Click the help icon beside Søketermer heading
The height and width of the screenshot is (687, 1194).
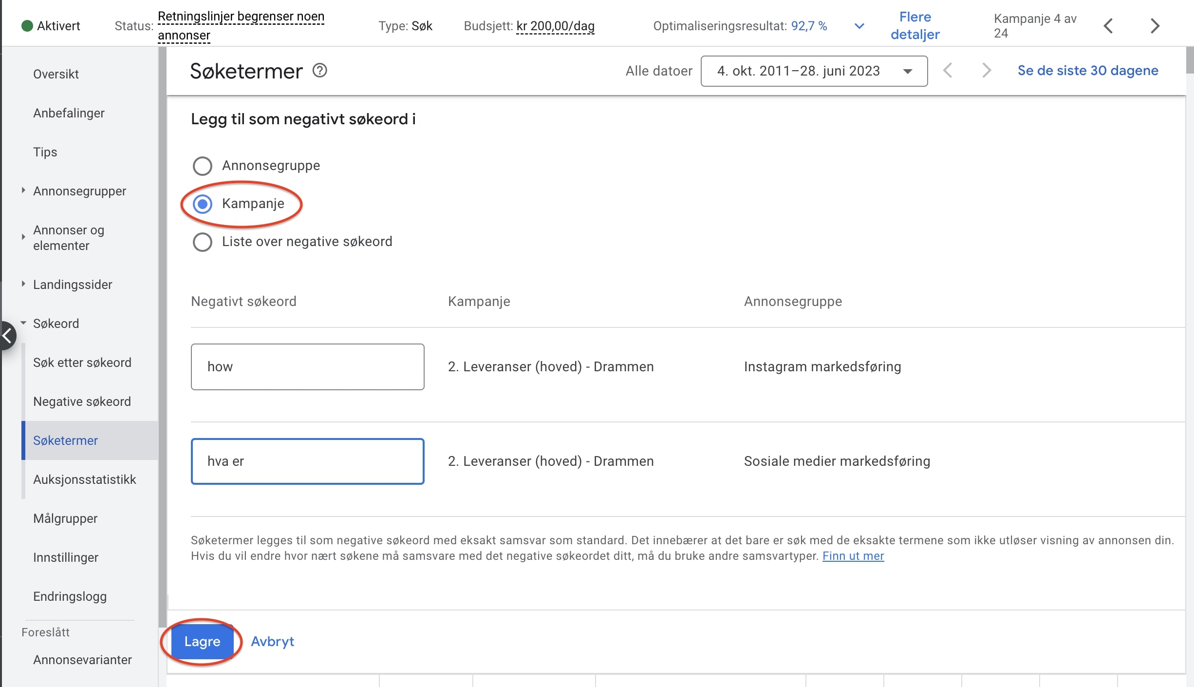[319, 71]
